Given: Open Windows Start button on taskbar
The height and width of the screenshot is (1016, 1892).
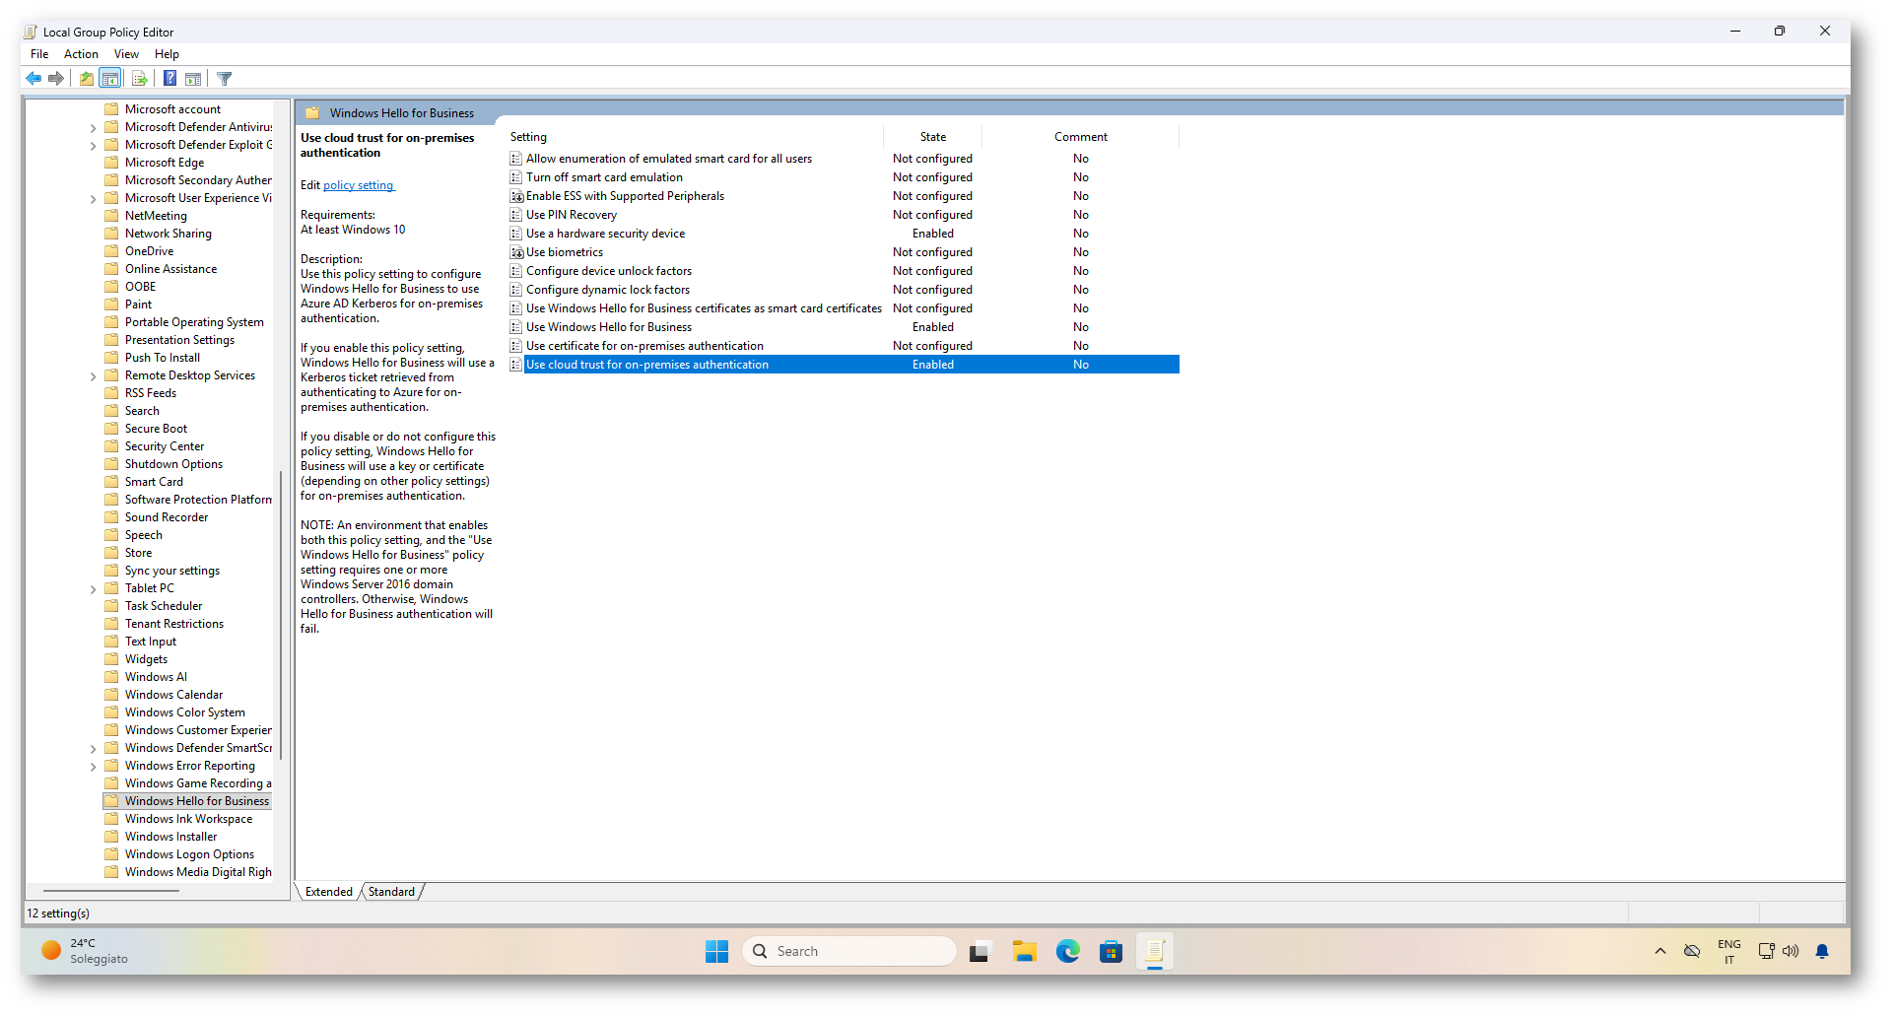Looking at the screenshot, I should [716, 951].
